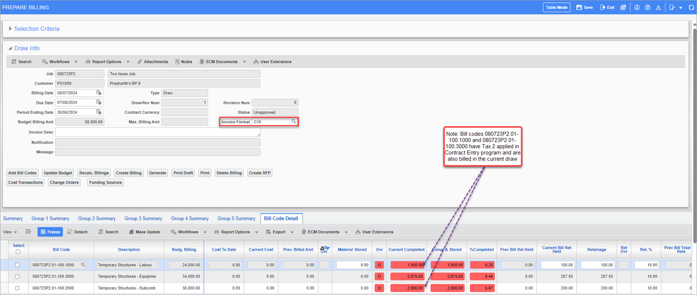Open Due Date calendar picker
This screenshot has width=697, height=295.
click(99, 102)
